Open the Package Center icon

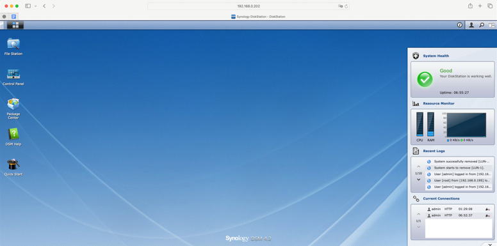pos(13,109)
